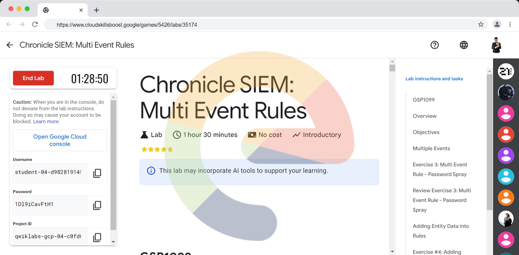The image size is (519, 255).
Task: Jump to the GSP1099 section
Action: click(424, 100)
